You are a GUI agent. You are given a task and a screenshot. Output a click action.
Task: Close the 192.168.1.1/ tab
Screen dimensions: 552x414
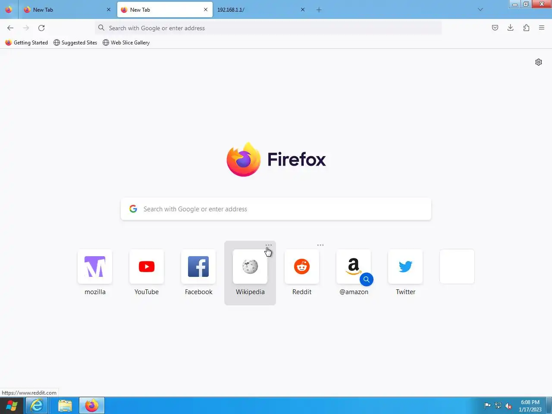303,9
